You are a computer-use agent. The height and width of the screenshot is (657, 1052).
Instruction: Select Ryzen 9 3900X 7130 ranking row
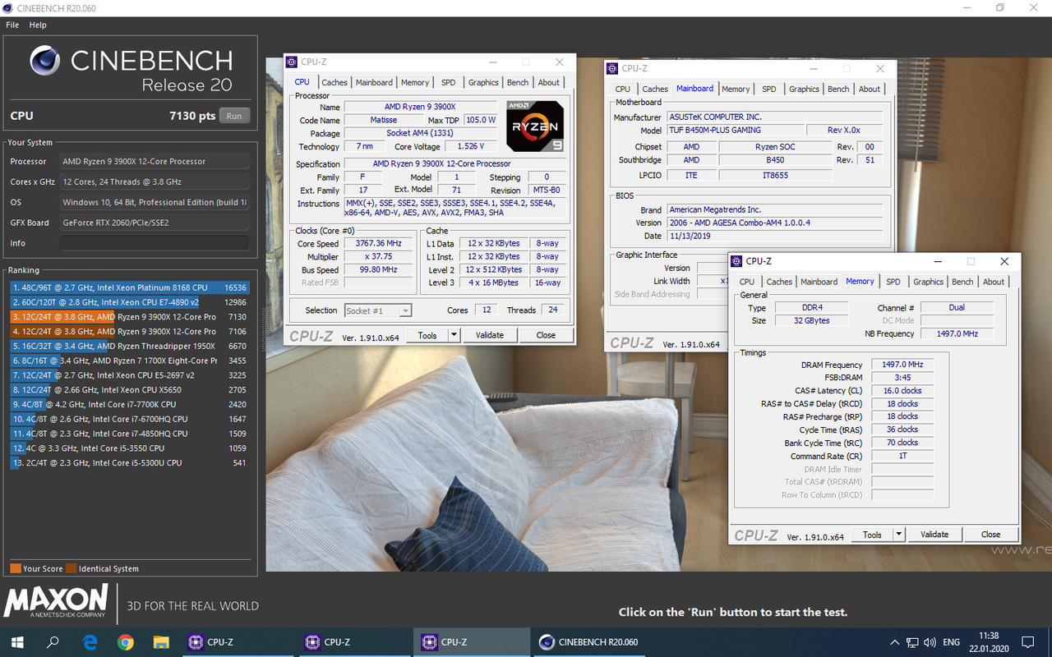point(130,317)
